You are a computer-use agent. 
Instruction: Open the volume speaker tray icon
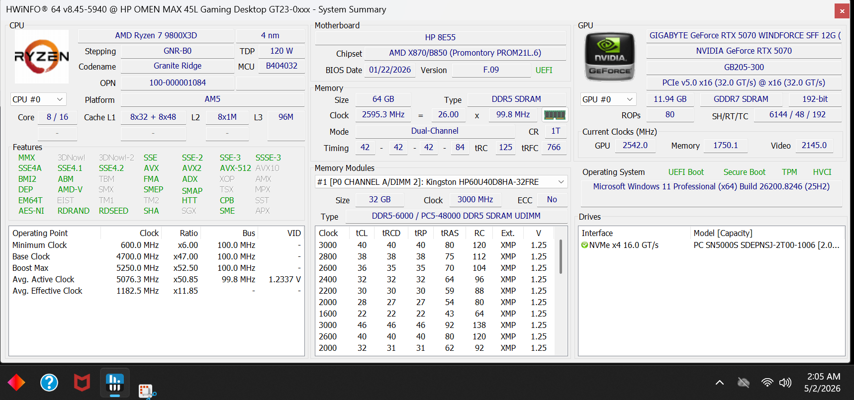785,382
